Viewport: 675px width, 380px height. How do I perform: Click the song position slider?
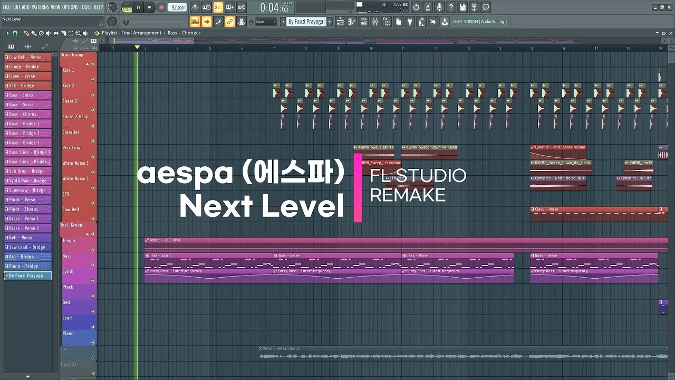[x=157, y=22]
